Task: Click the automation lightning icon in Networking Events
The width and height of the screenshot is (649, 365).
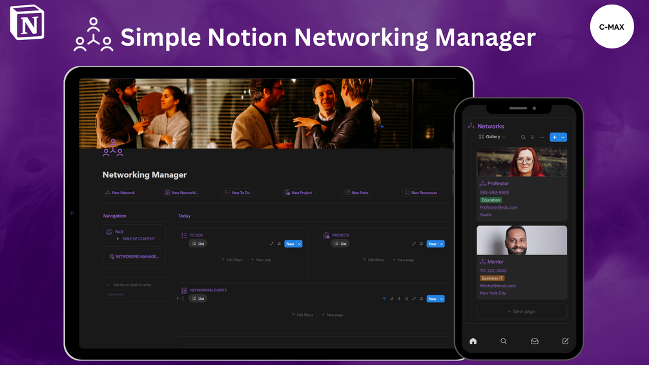Action: coord(399,299)
